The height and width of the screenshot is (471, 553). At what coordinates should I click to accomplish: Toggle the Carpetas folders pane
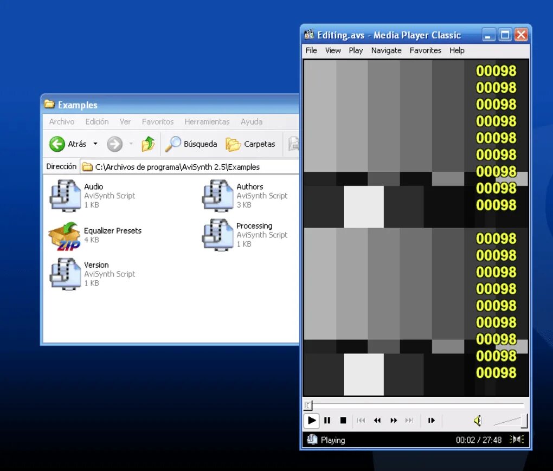(x=250, y=144)
